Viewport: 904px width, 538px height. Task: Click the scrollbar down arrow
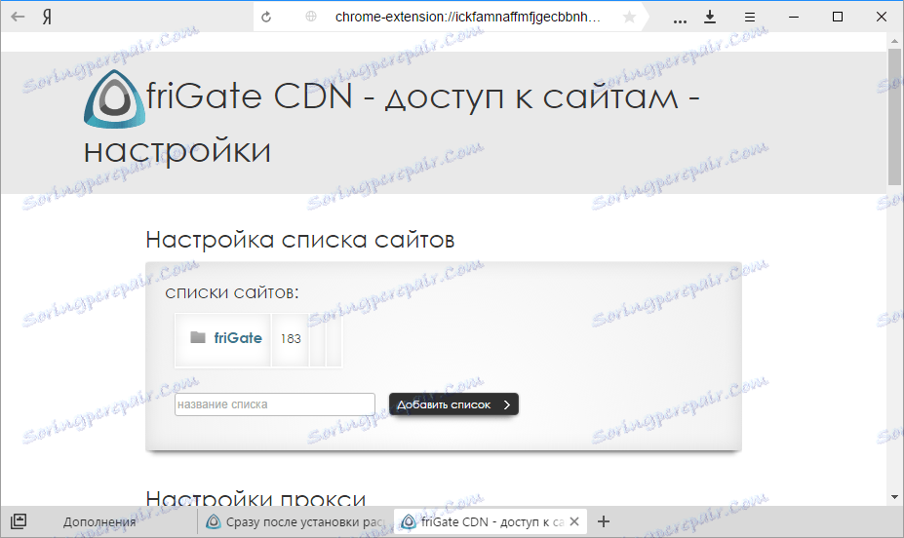coord(894,497)
